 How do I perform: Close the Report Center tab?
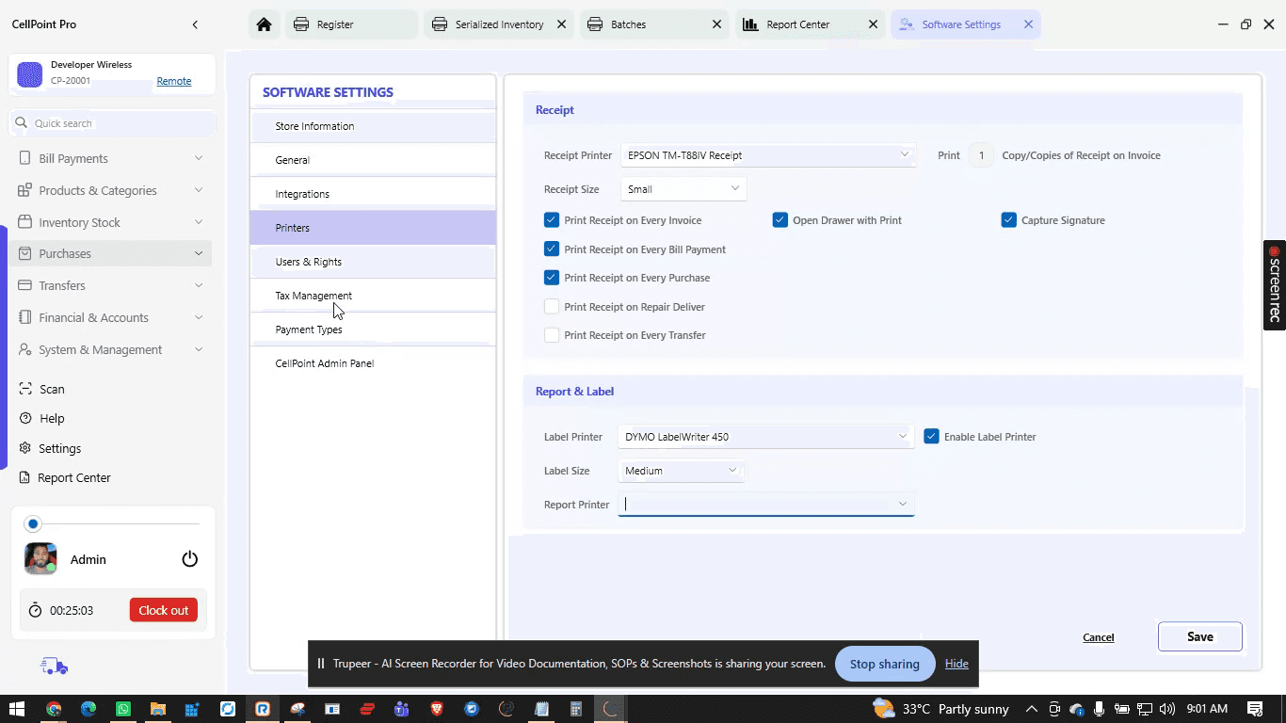pos(873,24)
